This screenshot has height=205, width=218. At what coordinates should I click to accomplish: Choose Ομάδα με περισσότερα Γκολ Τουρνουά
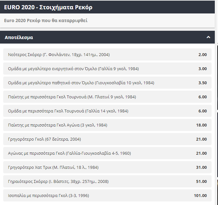point(107,111)
